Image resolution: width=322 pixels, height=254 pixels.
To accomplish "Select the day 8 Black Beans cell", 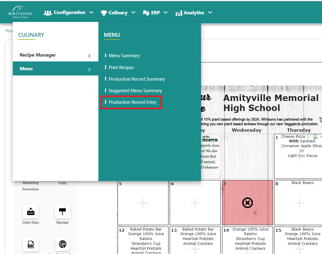I will 299,203.
